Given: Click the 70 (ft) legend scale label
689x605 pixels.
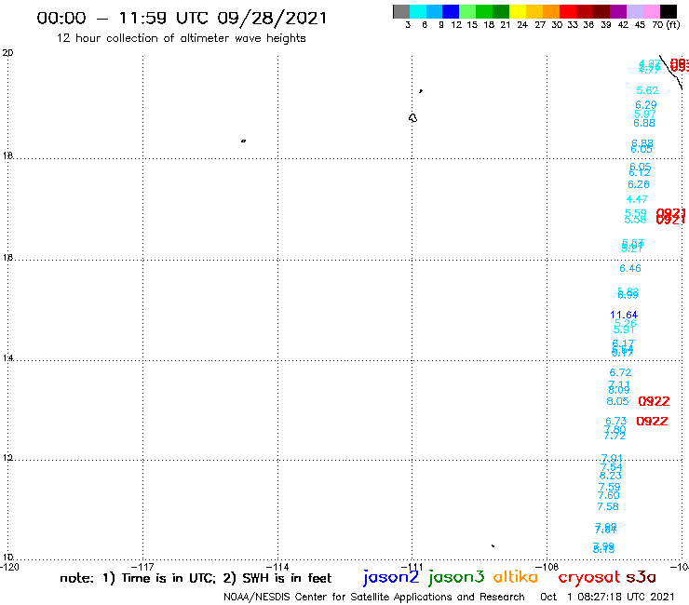Looking at the screenshot, I should pos(666,24).
